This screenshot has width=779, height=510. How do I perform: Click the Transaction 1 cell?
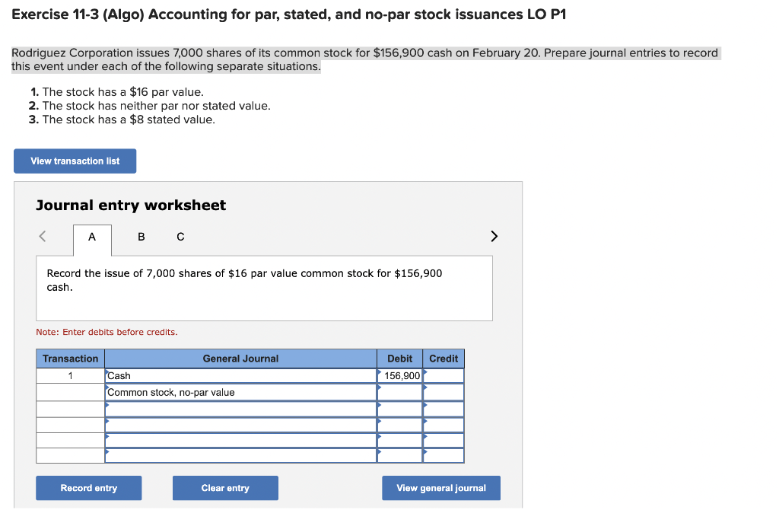pyautogui.click(x=70, y=375)
